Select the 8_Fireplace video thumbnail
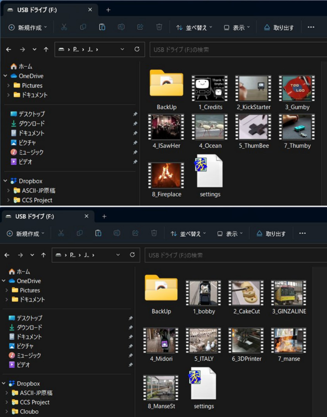The width and height of the screenshot is (327, 417). [167, 175]
